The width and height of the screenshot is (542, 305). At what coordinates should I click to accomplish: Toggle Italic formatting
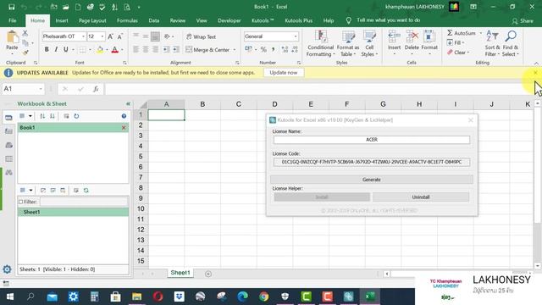tap(56, 50)
